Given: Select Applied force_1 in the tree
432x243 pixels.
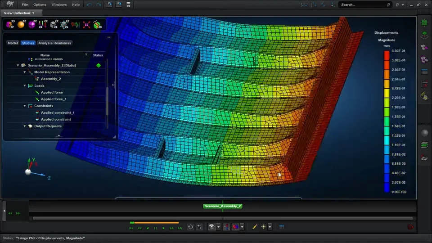Looking at the screenshot, I should (54, 99).
